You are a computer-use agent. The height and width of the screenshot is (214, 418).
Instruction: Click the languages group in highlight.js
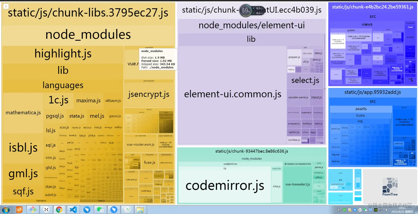[x=63, y=85]
